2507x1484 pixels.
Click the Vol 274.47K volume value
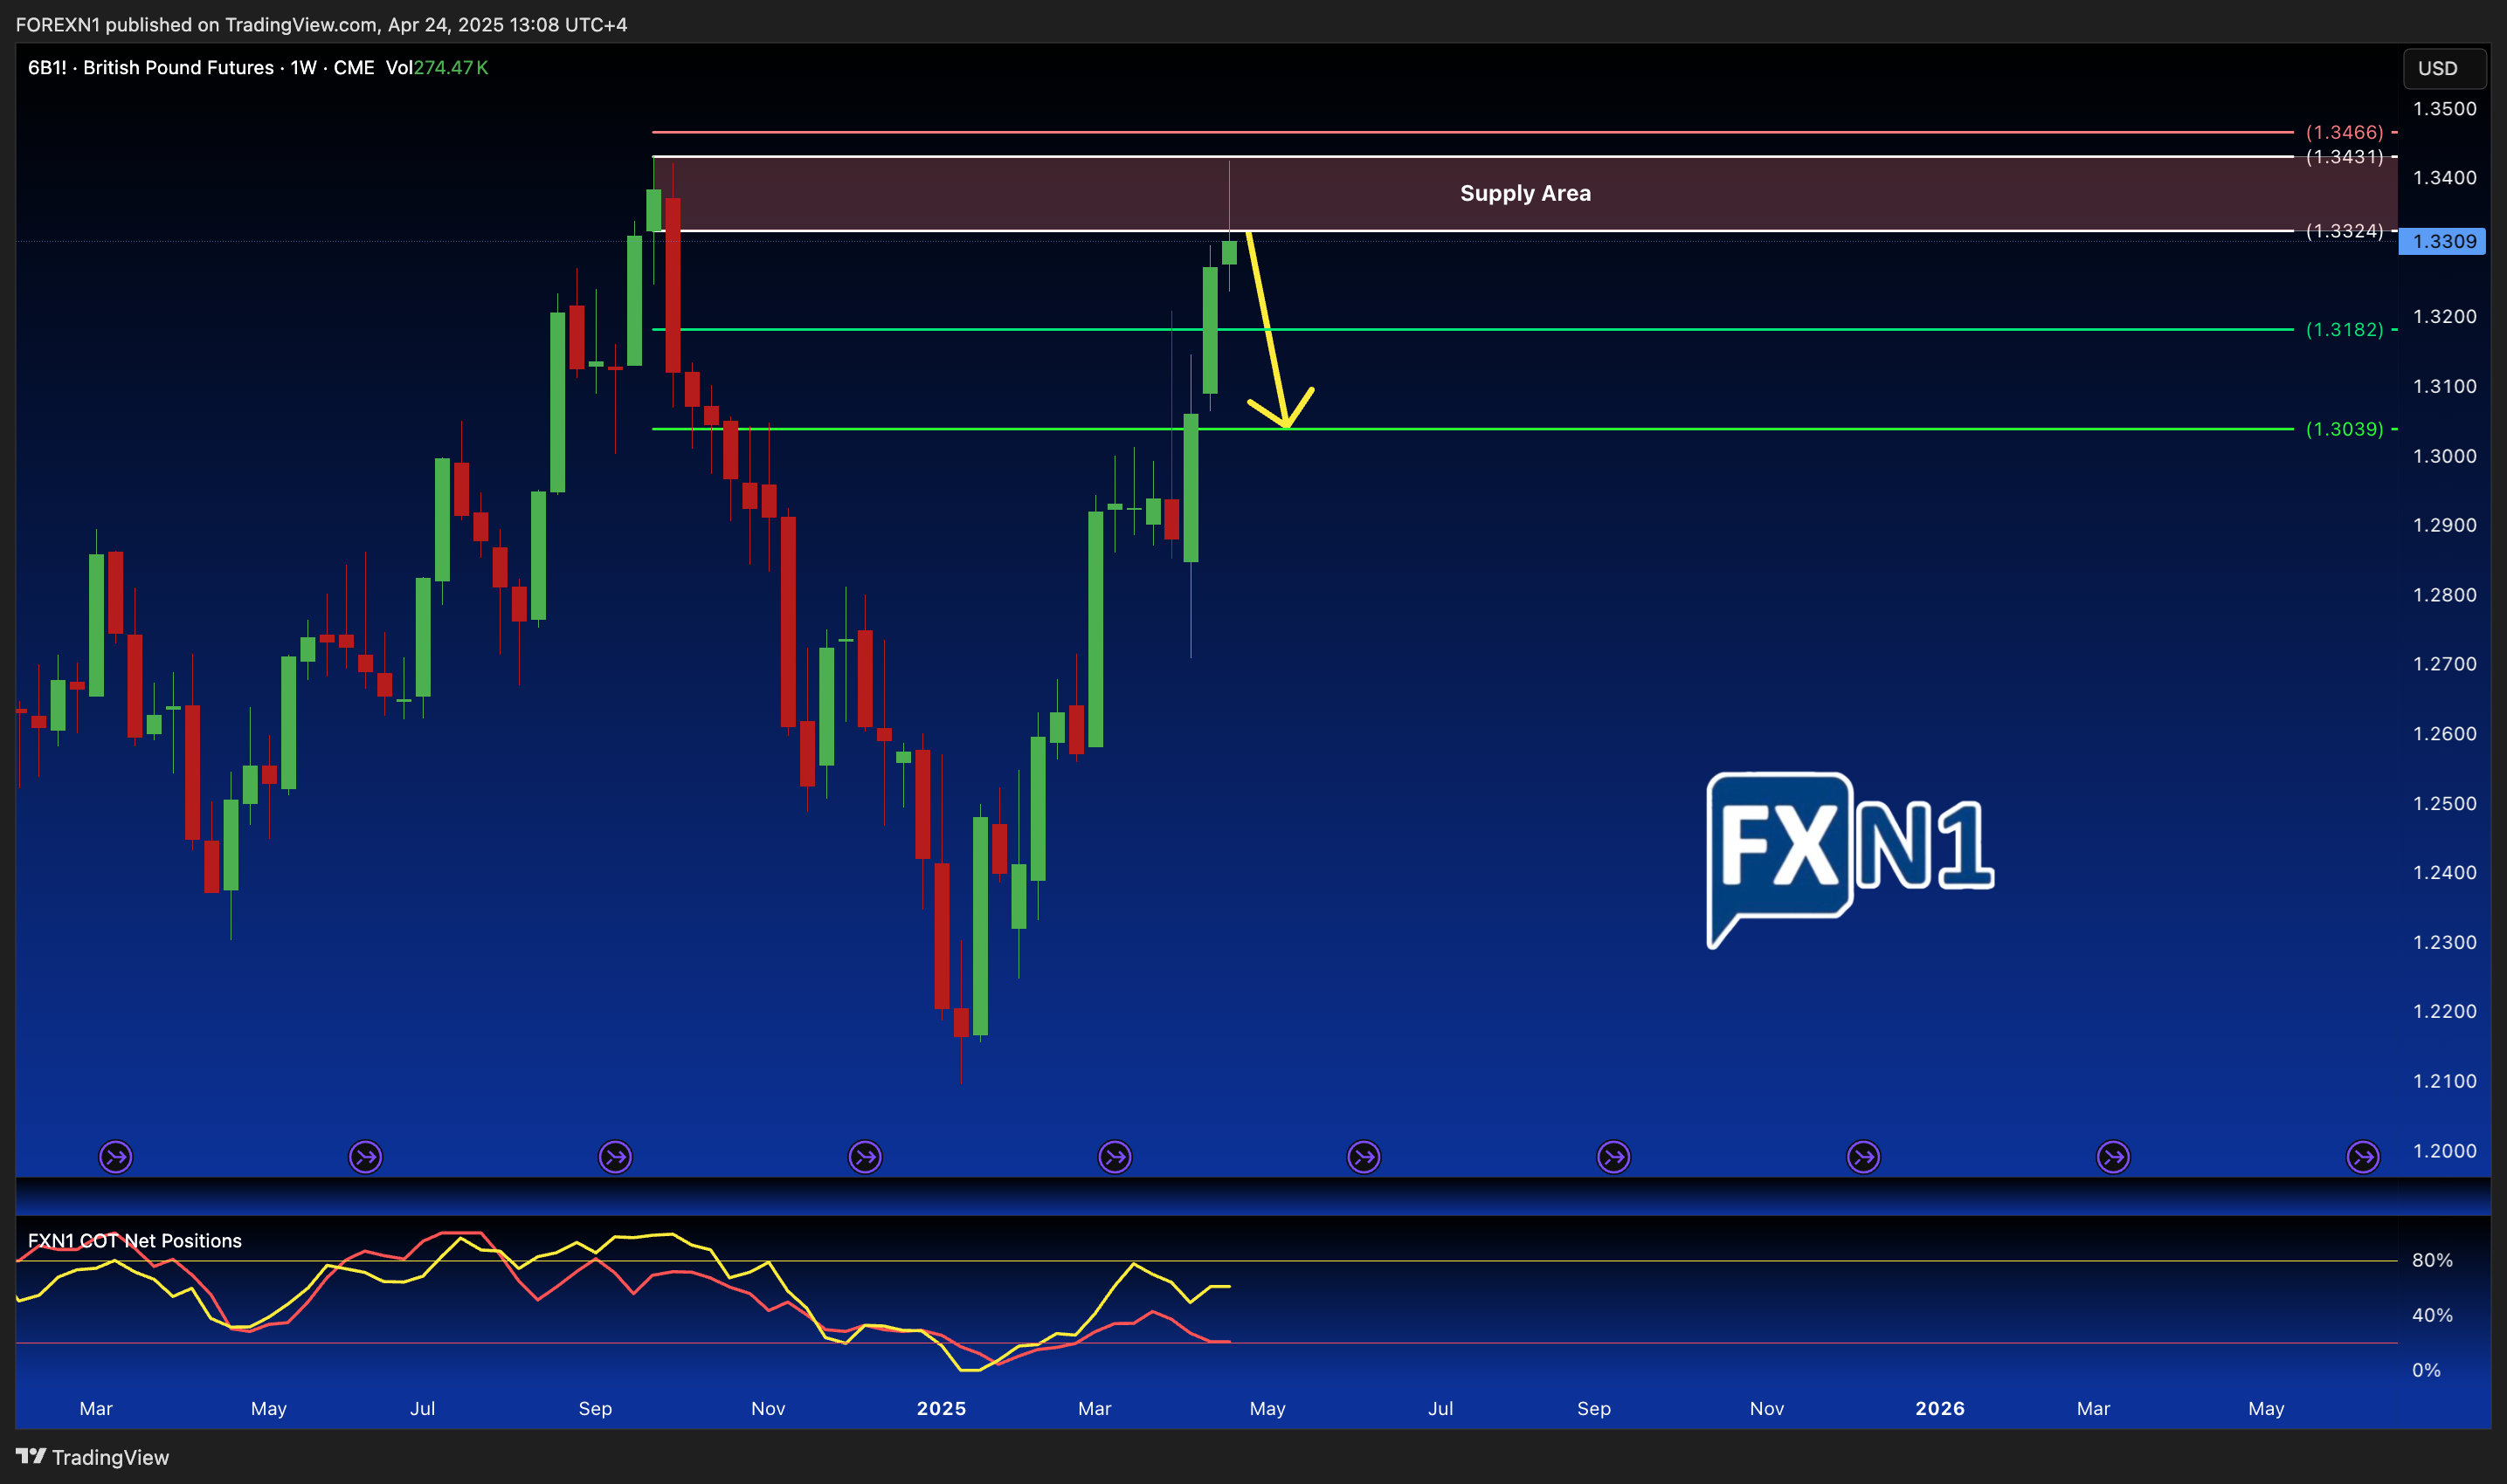437,67
